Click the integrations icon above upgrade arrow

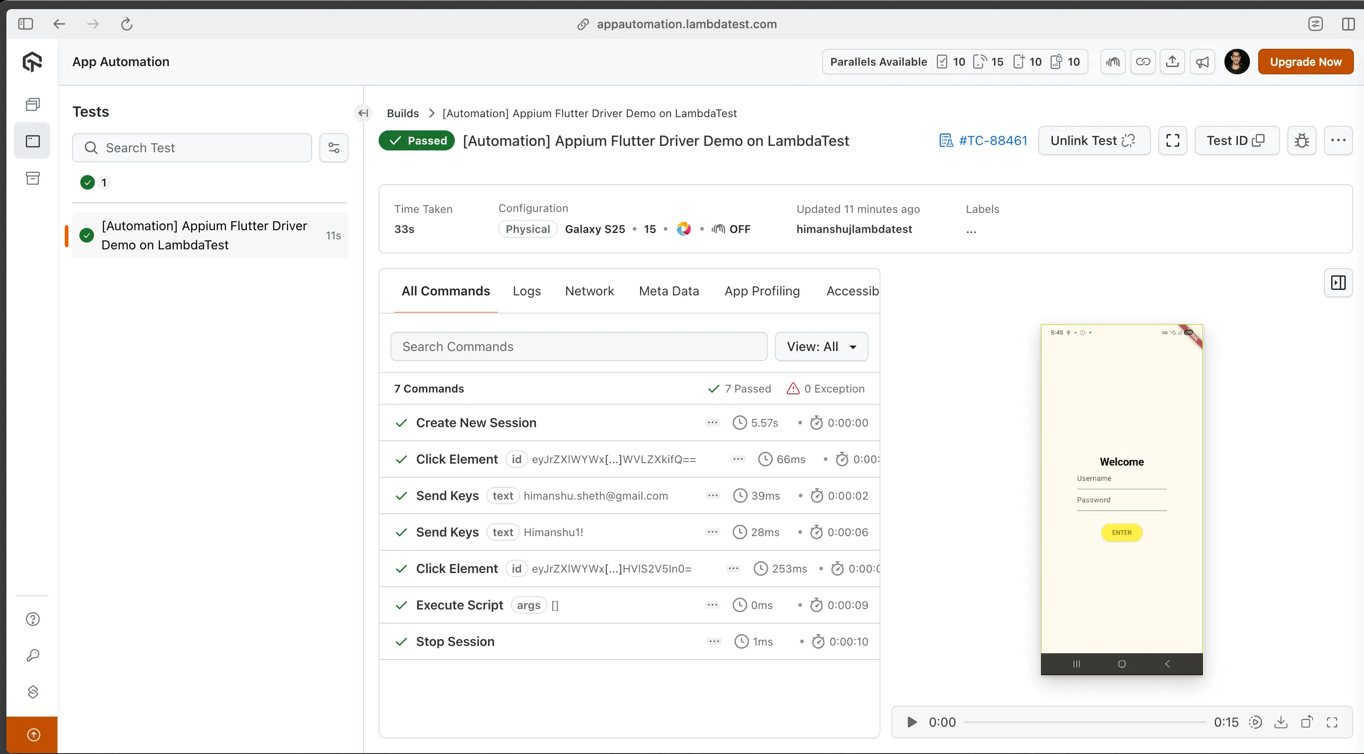[x=33, y=692]
